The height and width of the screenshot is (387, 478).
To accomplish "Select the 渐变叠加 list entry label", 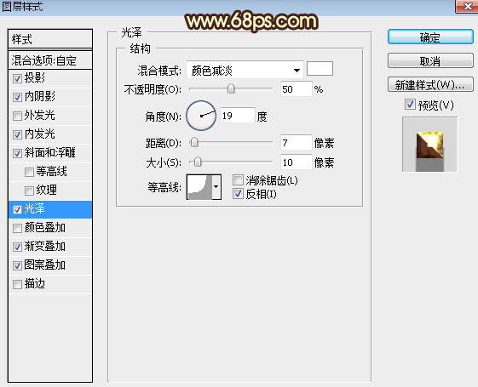I will coord(45,247).
